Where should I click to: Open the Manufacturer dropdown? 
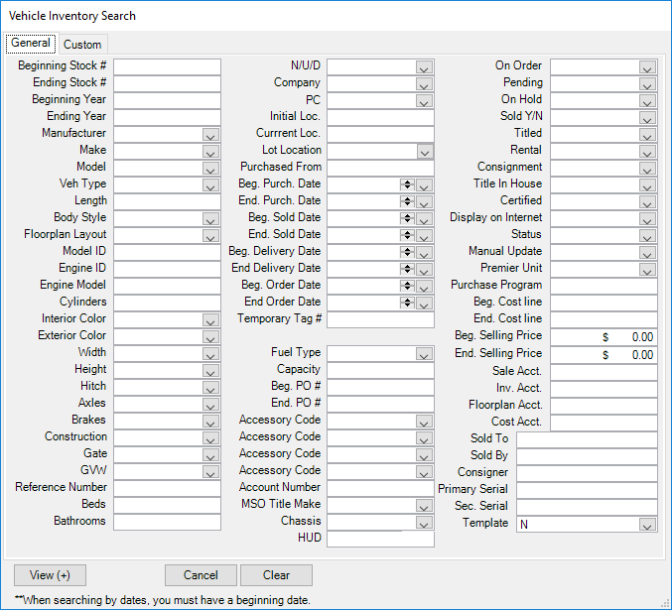(x=210, y=135)
